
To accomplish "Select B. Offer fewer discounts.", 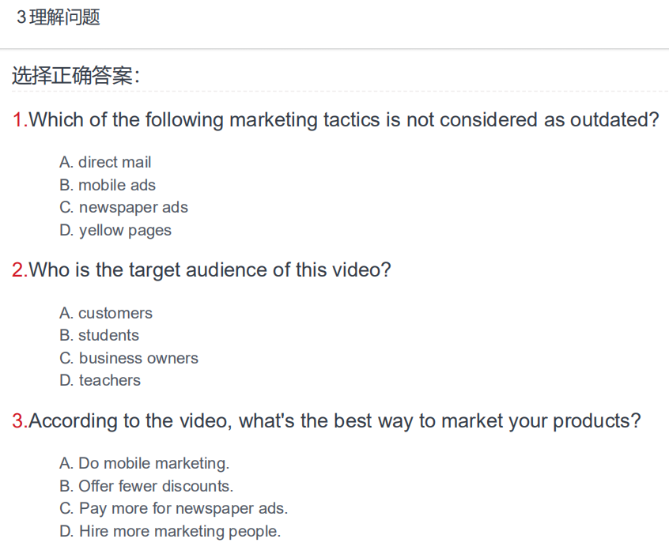I will click(146, 486).
